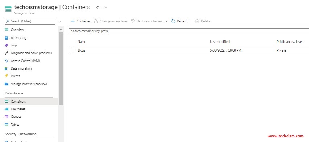Click the Events lightning icon

7,76
